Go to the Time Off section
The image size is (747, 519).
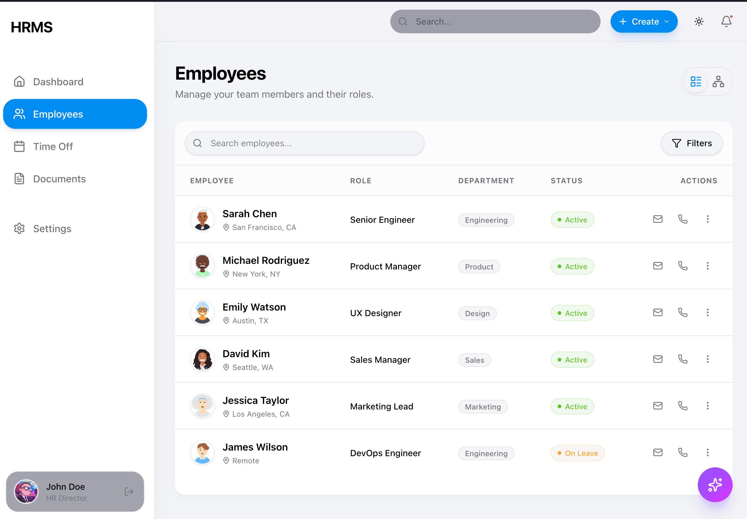click(53, 147)
